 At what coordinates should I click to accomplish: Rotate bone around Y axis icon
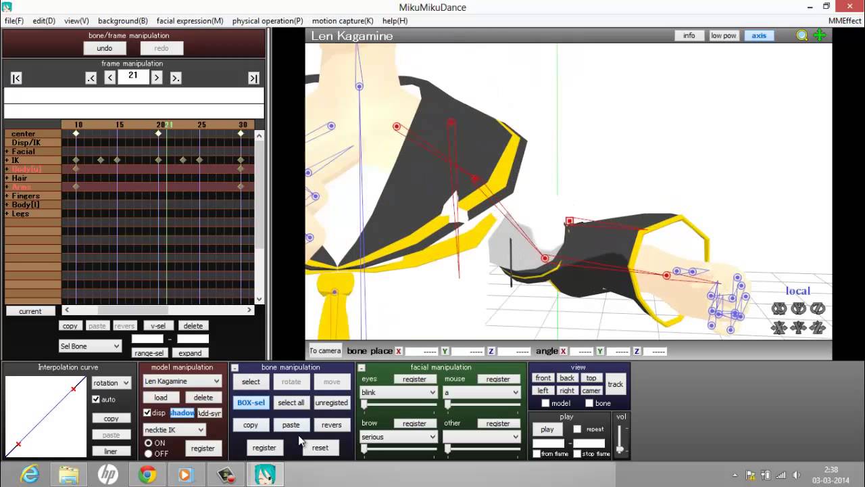point(799,308)
